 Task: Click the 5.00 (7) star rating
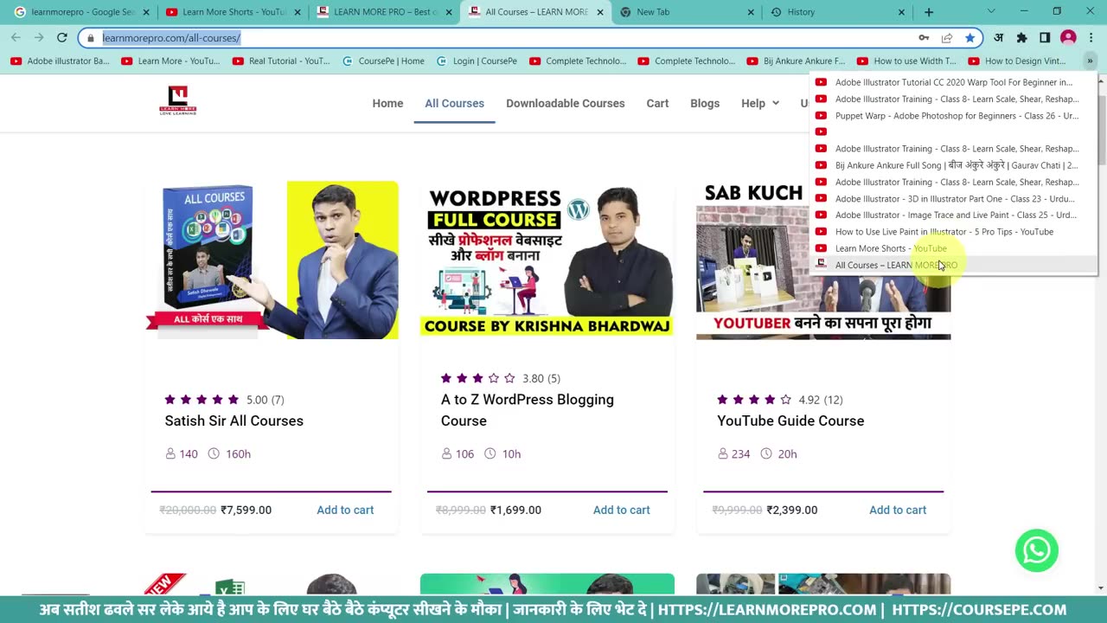pyautogui.click(x=224, y=400)
